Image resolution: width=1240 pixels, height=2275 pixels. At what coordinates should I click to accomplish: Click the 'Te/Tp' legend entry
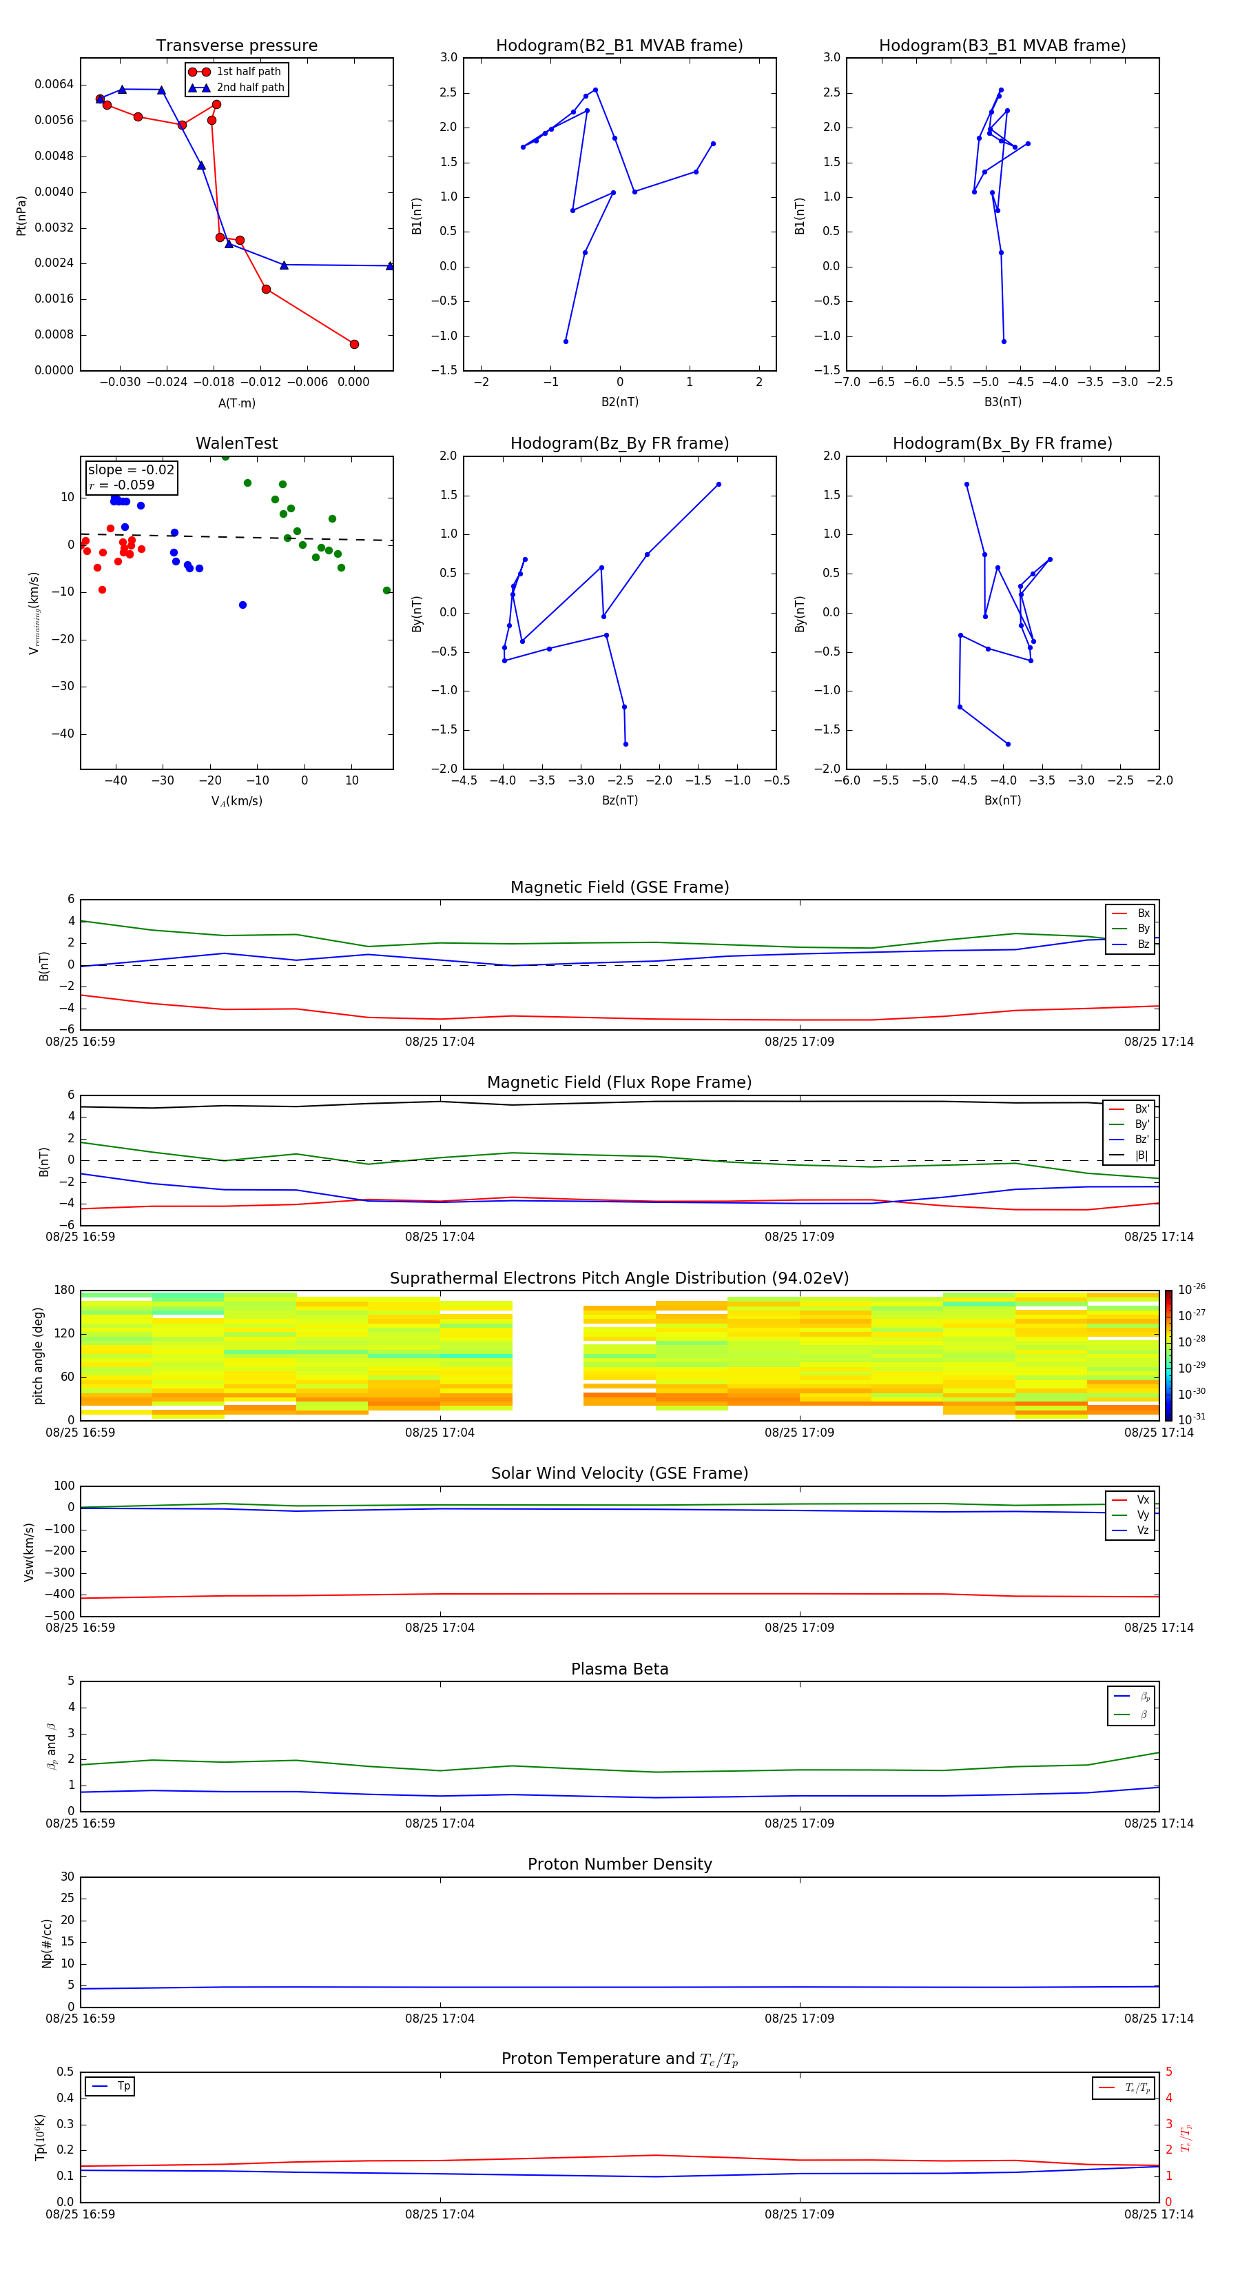(1124, 2087)
